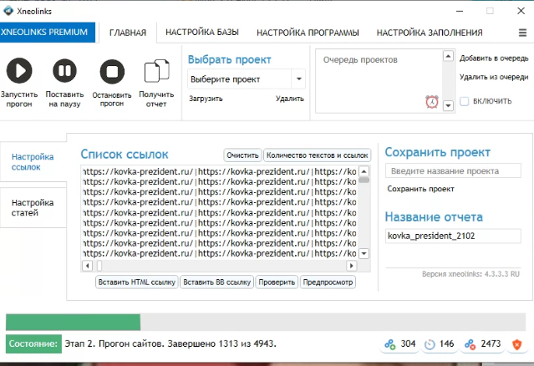The height and width of the screenshot is (366, 534).
Task: Click the Список ссылок heading
Action: [125, 155]
